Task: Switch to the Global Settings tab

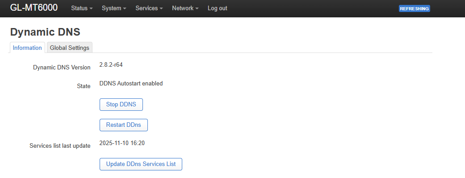Action: click(x=70, y=48)
